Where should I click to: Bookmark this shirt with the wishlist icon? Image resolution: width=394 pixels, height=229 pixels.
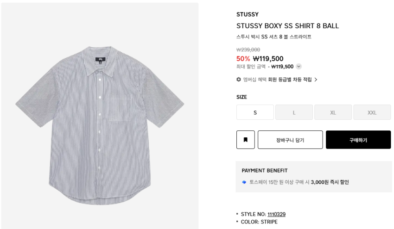click(x=246, y=140)
